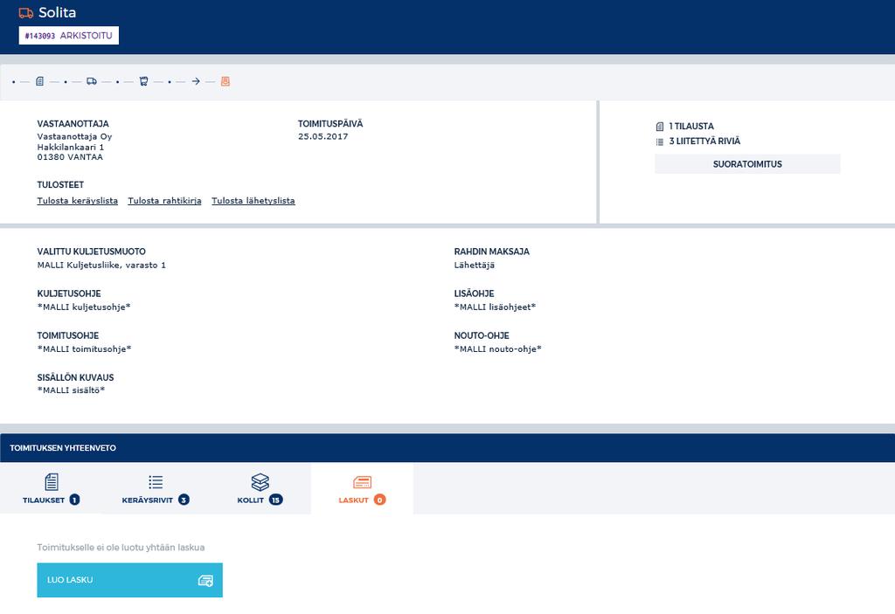Click the KOLLIT count badge 15
This screenshot has width=895, height=614.
coord(275,500)
